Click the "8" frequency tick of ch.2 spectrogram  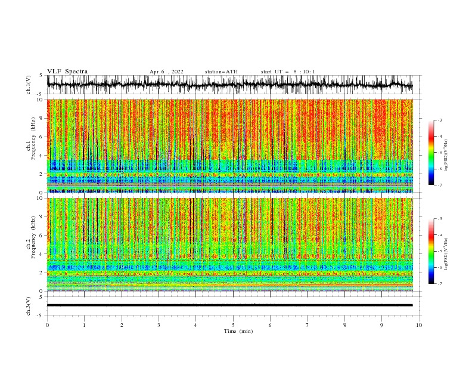41,217
